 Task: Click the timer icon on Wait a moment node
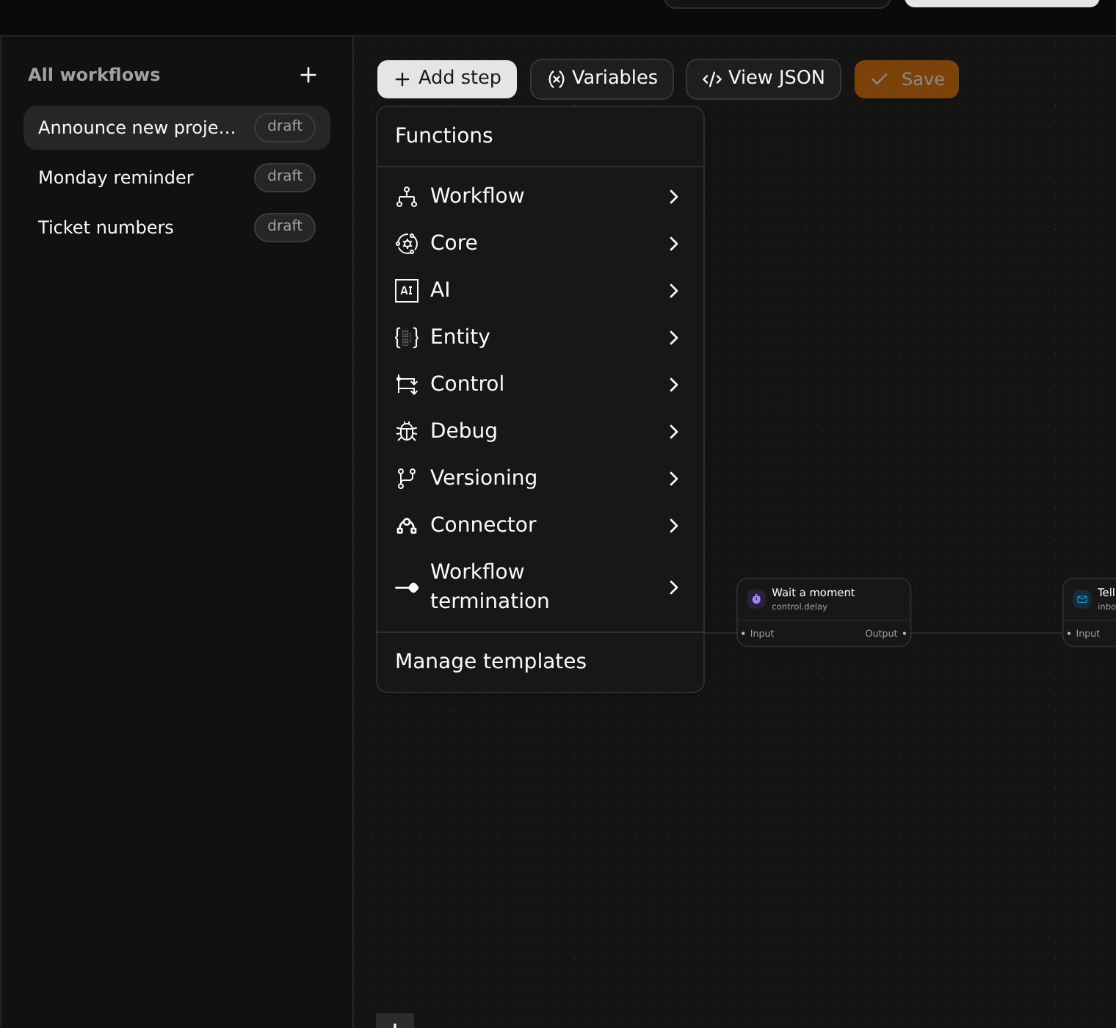(756, 599)
